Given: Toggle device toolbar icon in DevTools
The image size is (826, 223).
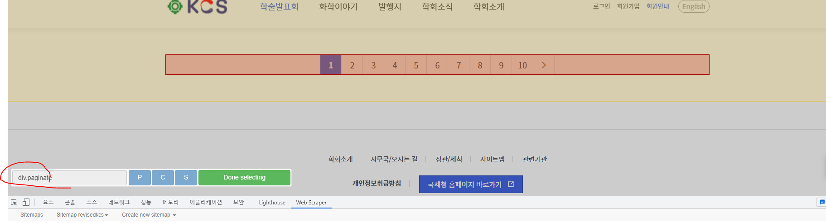Looking at the screenshot, I should tap(26, 203).
